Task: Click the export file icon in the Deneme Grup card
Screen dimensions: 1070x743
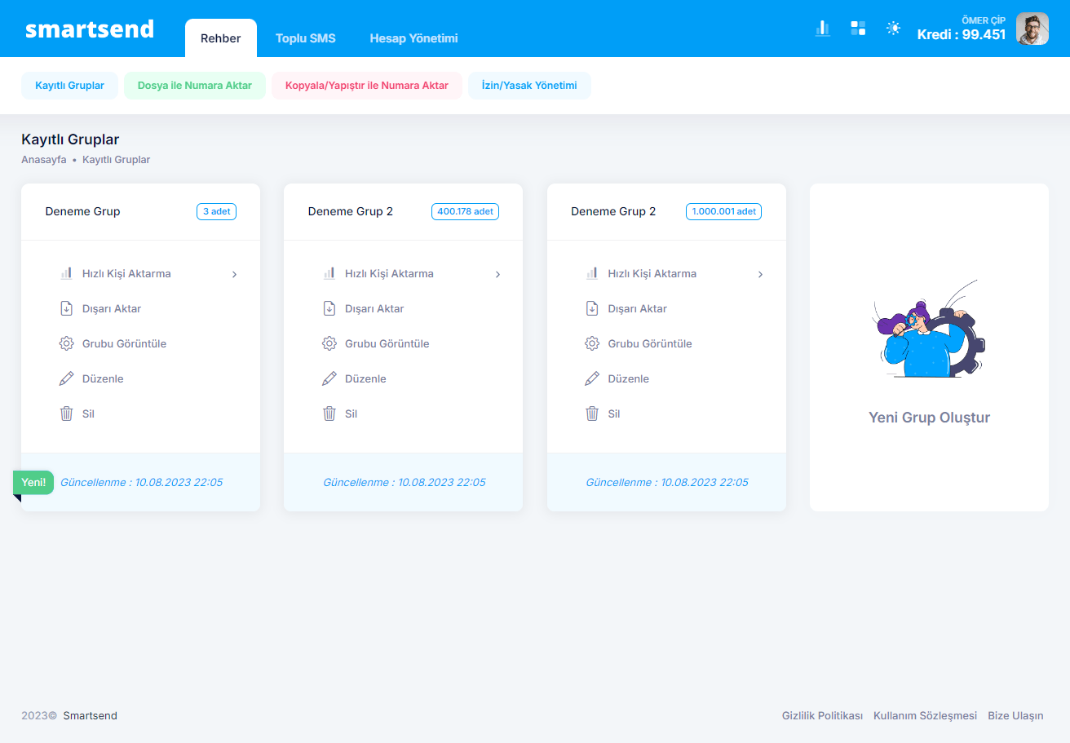Action: 67,308
